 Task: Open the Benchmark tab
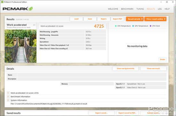(x=127, y=9)
